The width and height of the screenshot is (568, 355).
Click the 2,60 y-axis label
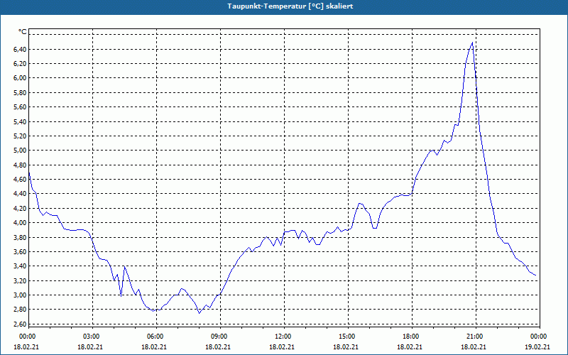pos(20,324)
